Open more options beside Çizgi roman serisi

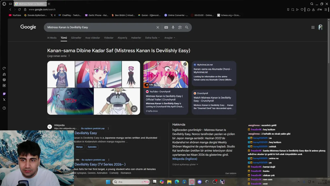(69, 56)
